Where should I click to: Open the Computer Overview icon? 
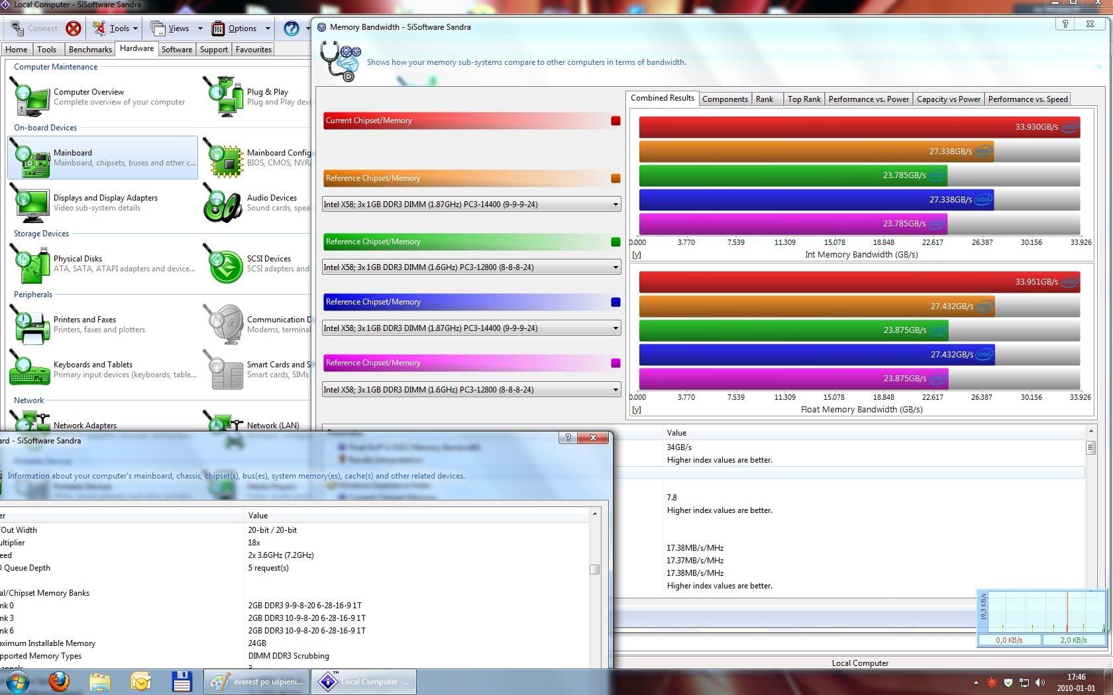(x=30, y=97)
